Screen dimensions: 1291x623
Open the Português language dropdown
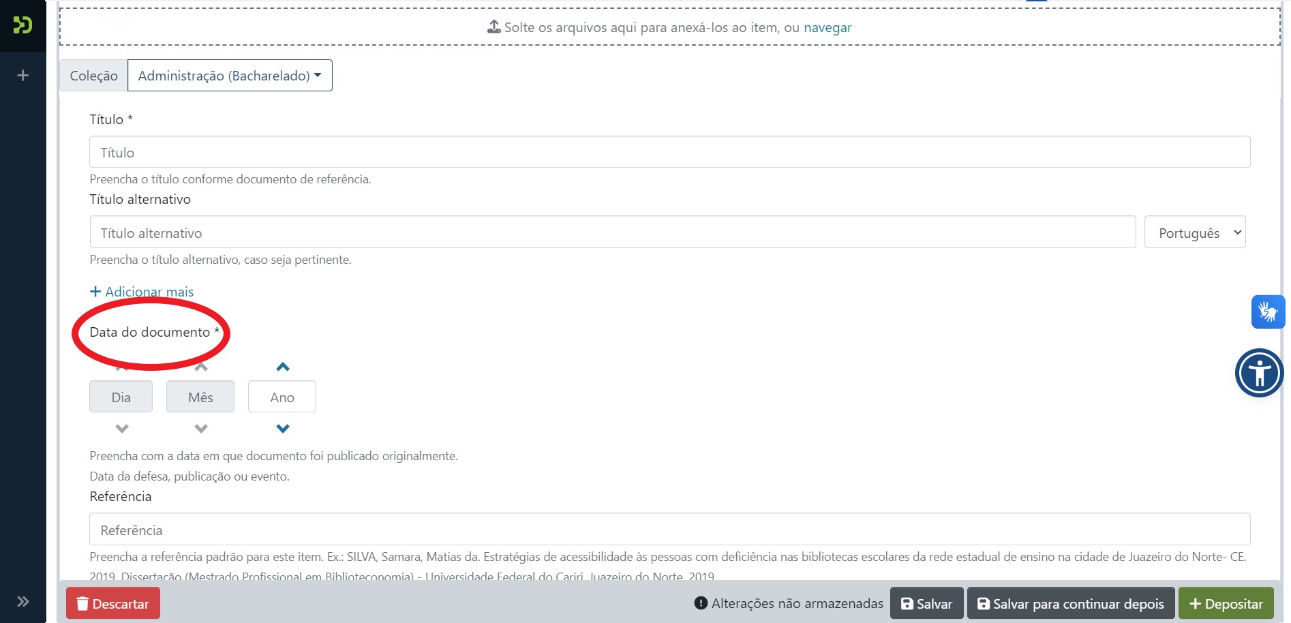tap(1194, 233)
